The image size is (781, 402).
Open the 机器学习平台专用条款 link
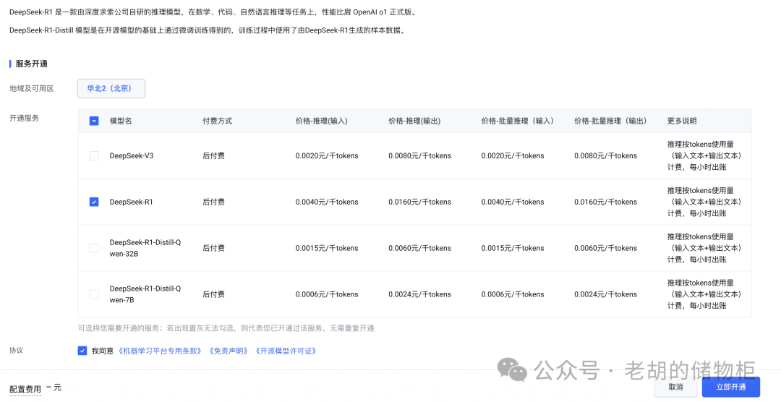click(160, 351)
